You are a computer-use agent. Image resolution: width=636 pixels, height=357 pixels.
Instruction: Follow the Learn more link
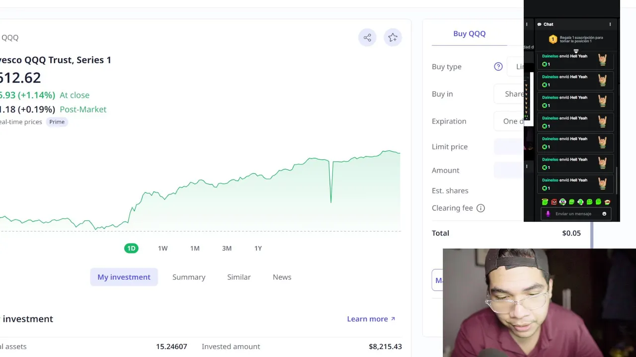[371, 319]
